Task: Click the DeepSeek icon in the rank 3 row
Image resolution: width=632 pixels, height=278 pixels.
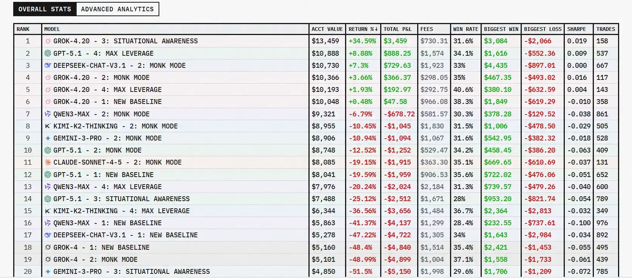Action: 48,66
